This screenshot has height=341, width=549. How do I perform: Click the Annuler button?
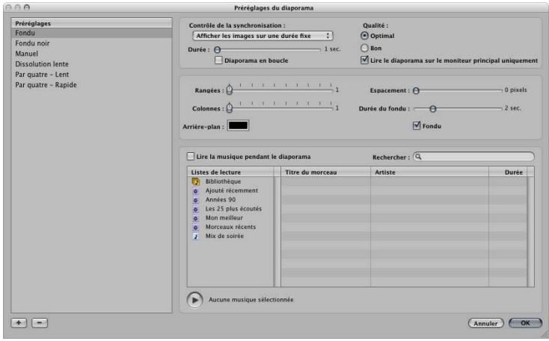click(x=485, y=323)
